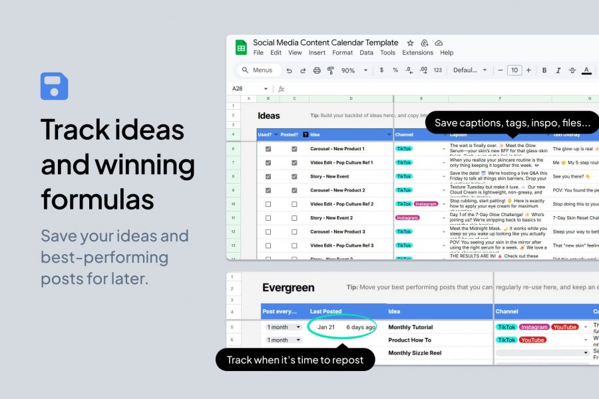Apply percent format icon
The height and width of the screenshot is (399, 599).
(x=395, y=70)
